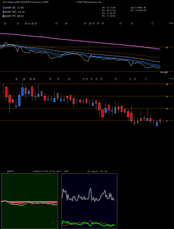Select the 'DOW MT: 18.14' legend text
Viewport: 174px width, 229px height.
[x=15, y=12]
